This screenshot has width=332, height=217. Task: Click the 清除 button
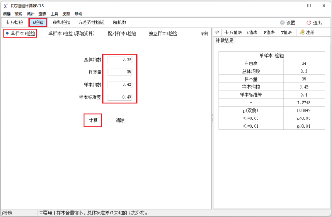coord(120,120)
